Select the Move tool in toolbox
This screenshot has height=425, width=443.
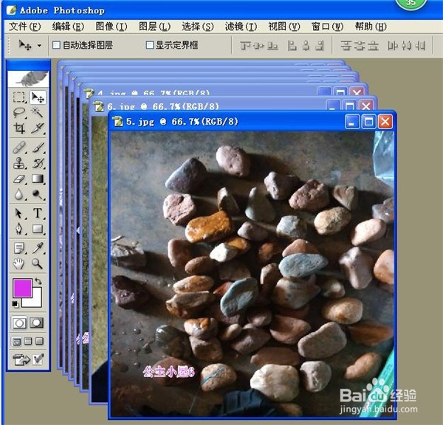(38, 97)
